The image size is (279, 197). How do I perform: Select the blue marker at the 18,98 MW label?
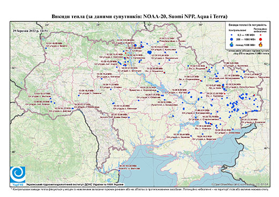[x=129, y=117]
